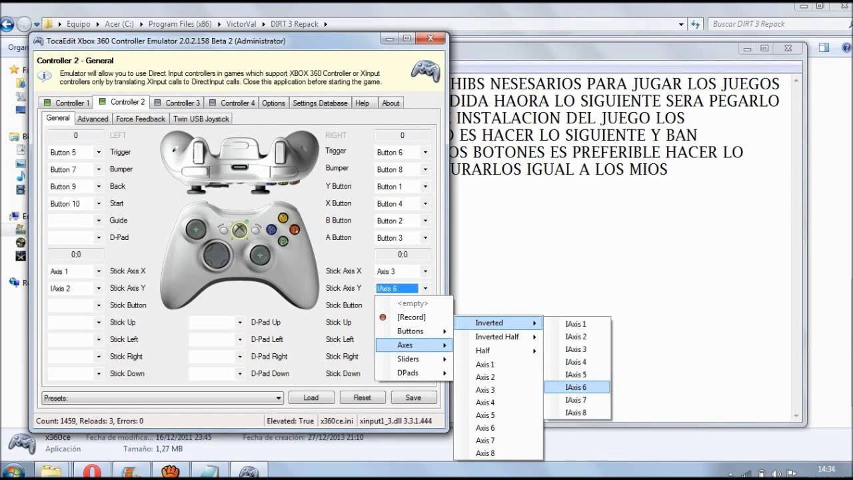
Task: Open the left Stick Axis Y IAxis 2 dropdown
Action: 99,289
